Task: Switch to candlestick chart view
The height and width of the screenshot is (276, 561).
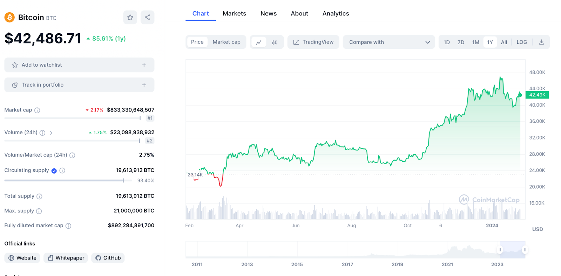Action: pos(275,42)
